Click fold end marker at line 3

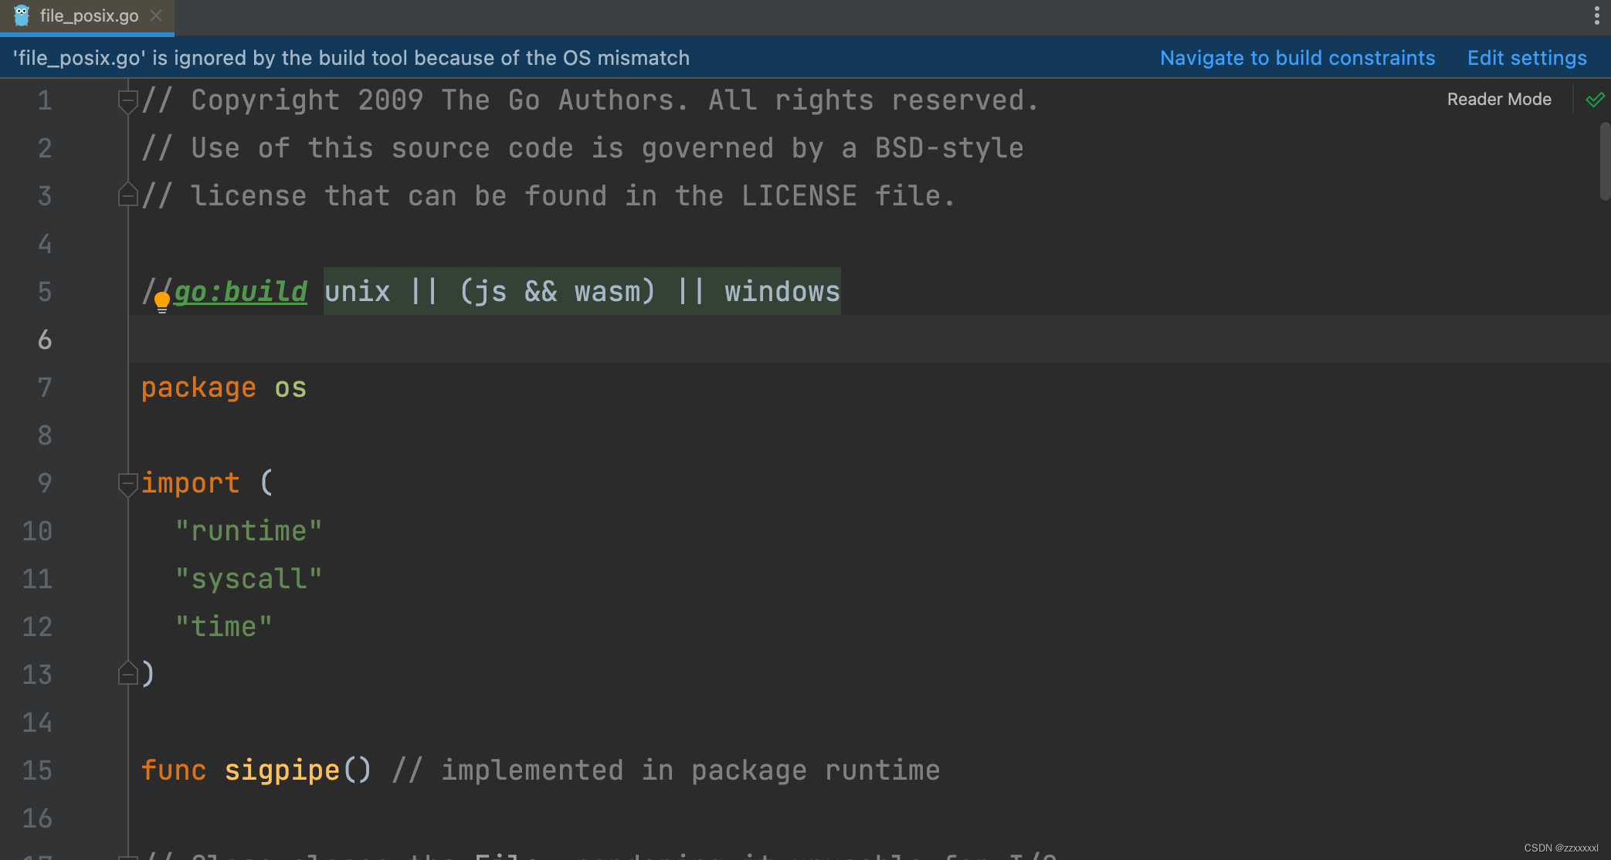[127, 195]
